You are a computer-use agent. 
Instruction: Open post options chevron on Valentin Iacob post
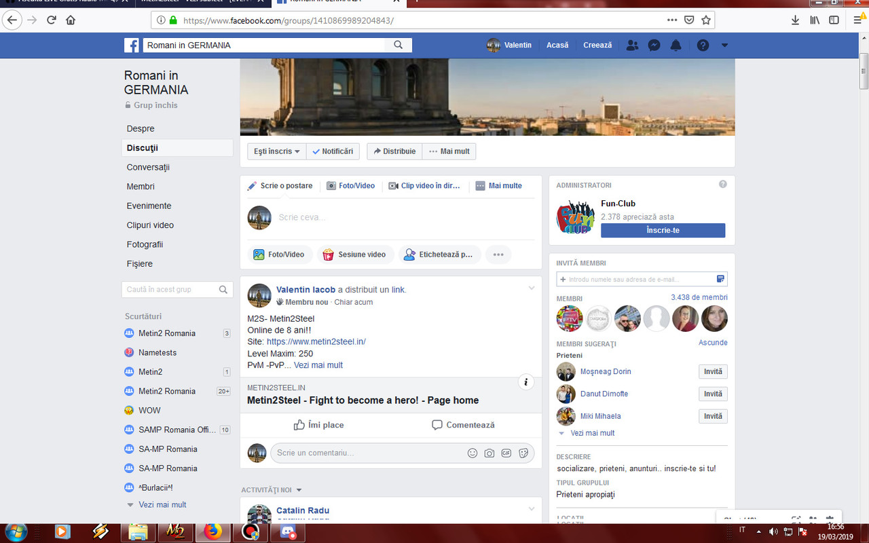pos(532,288)
